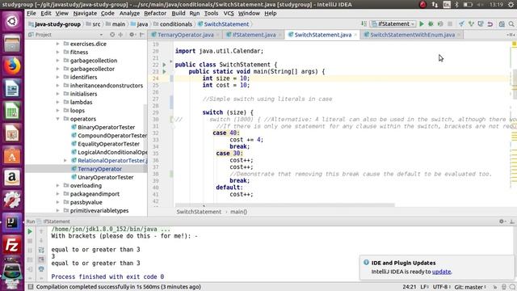Click the revert undo arrow icon in toolbar

[490, 23]
